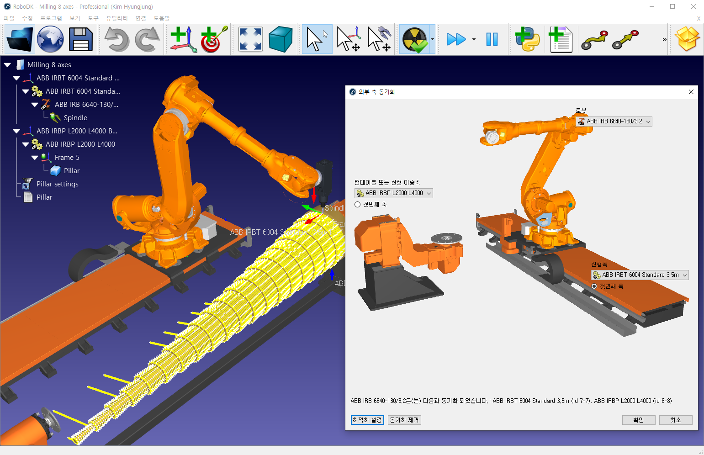Undo last action arrow icon

[x=117, y=39]
